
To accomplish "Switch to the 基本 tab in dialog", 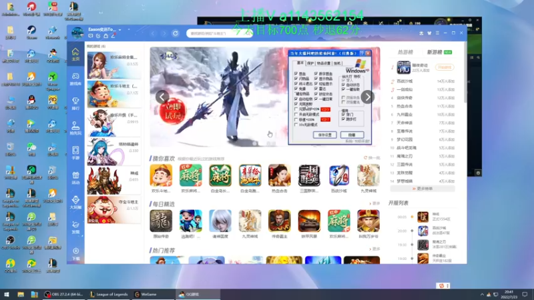I will click(x=300, y=63).
